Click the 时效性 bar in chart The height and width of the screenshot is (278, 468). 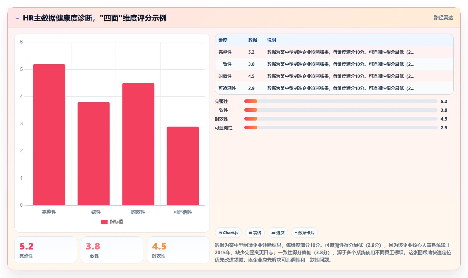138,144
